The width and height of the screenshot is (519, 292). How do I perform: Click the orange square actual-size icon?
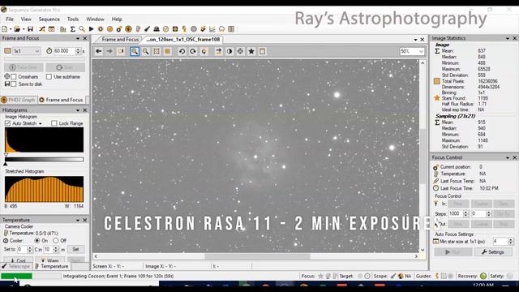(167, 51)
